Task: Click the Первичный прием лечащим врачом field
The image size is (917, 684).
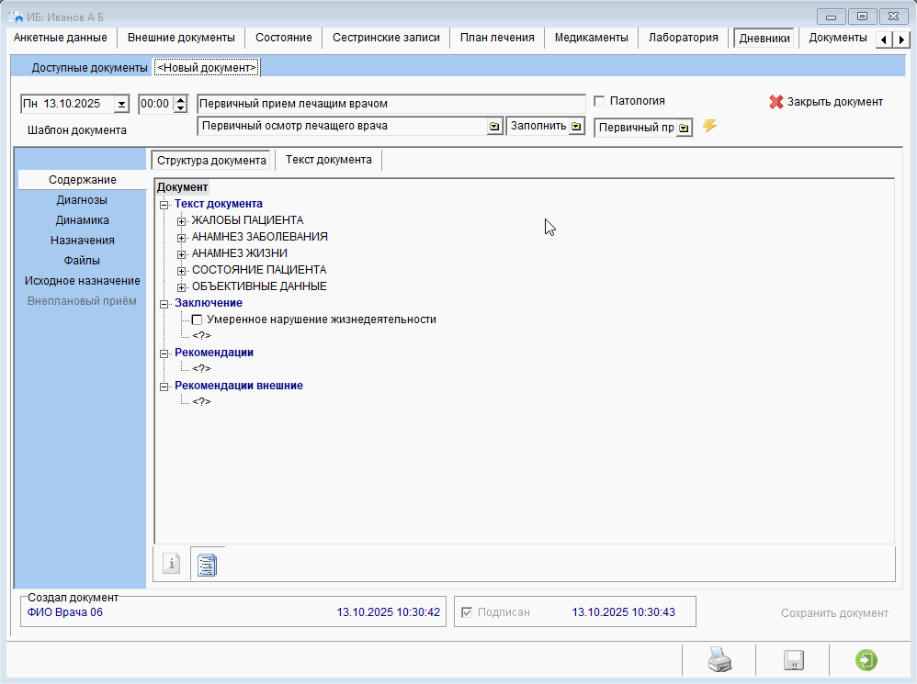Action: pyautogui.click(x=391, y=104)
